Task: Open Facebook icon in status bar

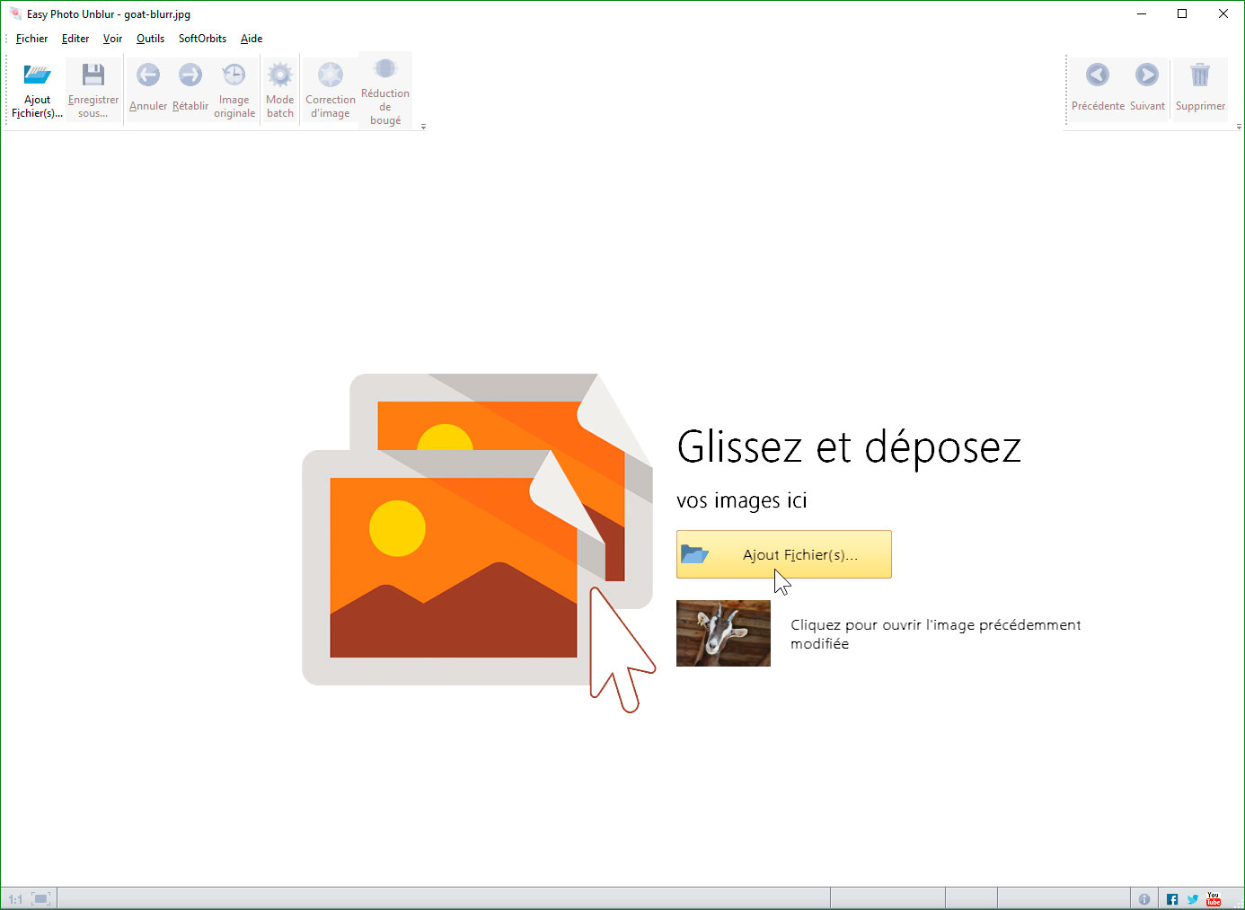Action: pos(1172,899)
